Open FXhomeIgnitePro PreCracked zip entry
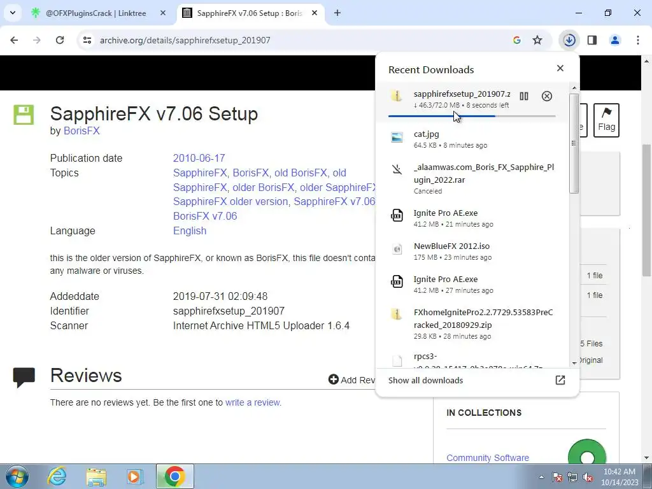 click(x=472, y=323)
